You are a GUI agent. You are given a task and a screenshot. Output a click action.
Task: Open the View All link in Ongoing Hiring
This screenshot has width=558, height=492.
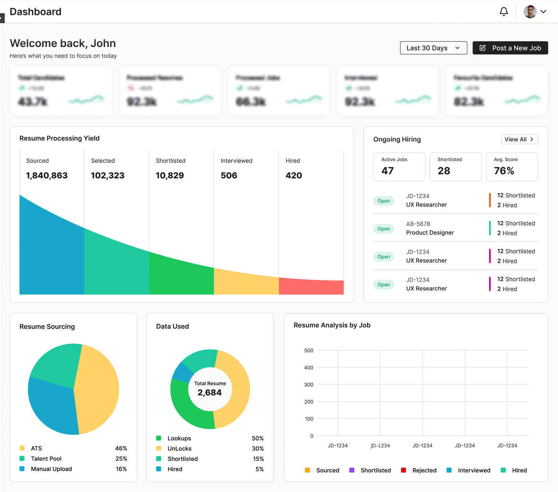519,139
